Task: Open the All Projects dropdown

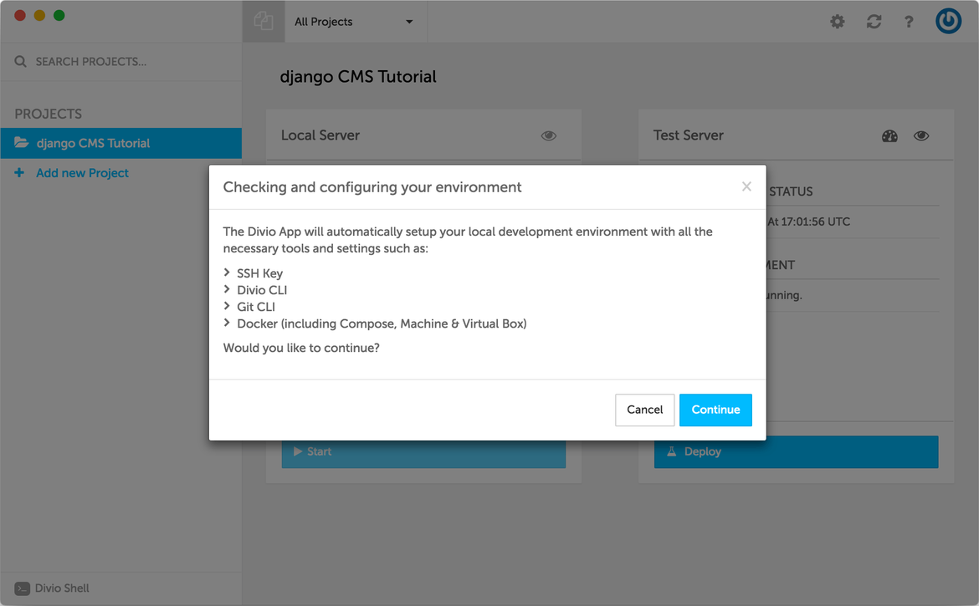Action: point(356,22)
